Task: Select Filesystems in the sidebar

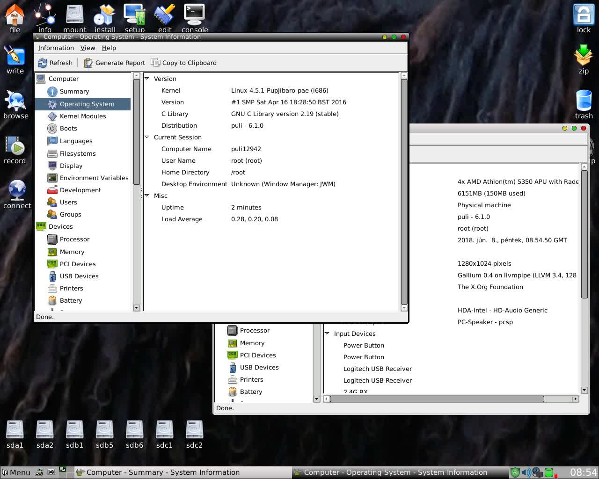Action: [x=78, y=153]
